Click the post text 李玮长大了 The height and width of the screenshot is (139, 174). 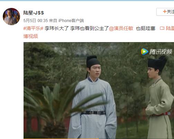tap(57, 28)
